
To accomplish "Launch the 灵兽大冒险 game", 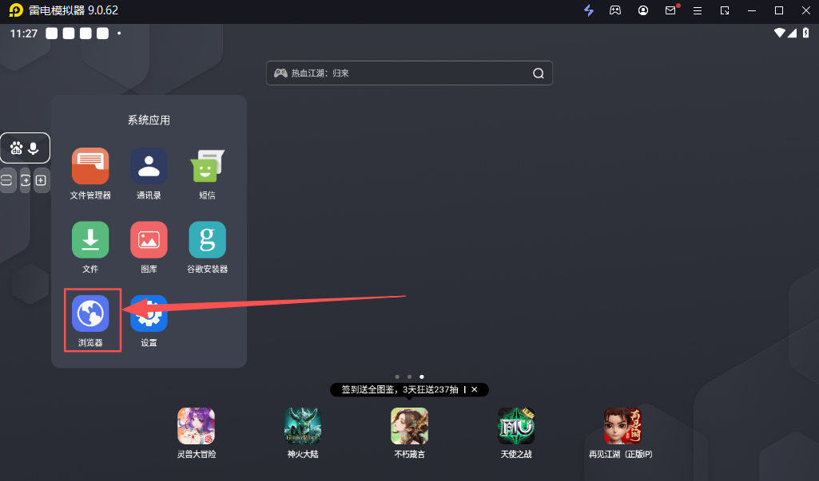I will (196, 426).
